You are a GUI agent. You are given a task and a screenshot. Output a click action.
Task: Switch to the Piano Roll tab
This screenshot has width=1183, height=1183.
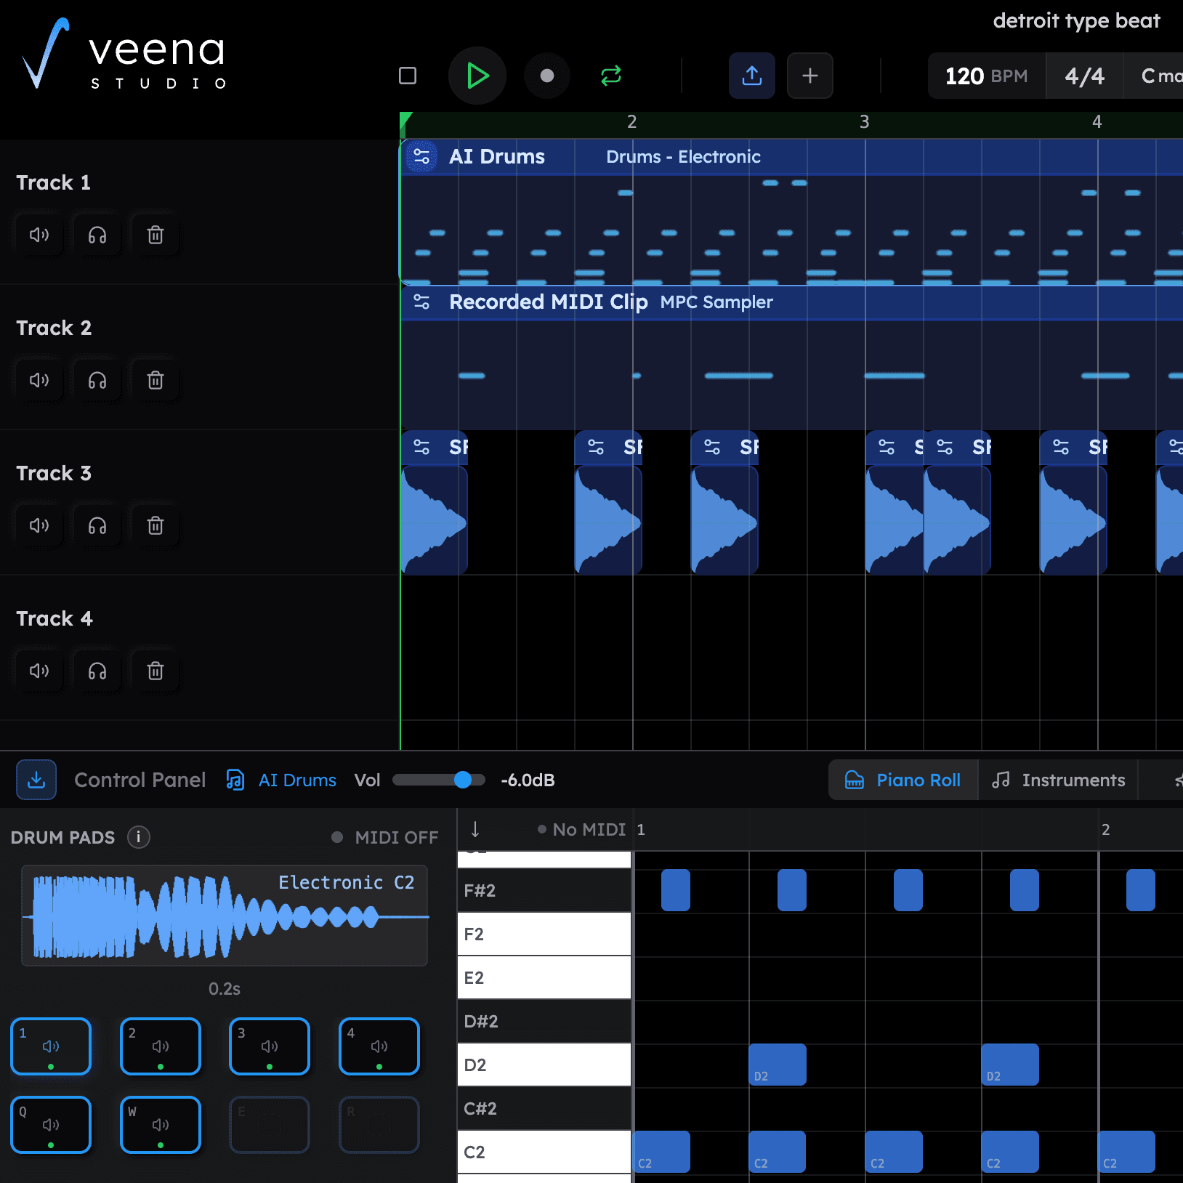point(903,779)
